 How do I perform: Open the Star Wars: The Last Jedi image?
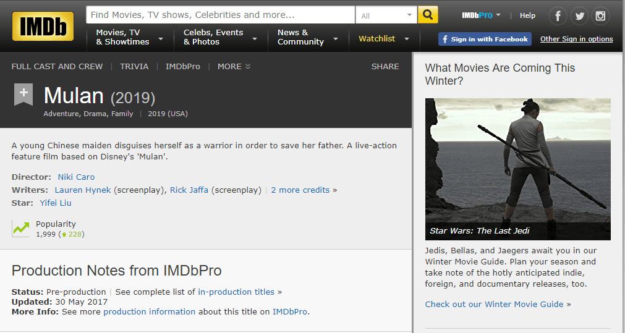click(x=518, y=169)
